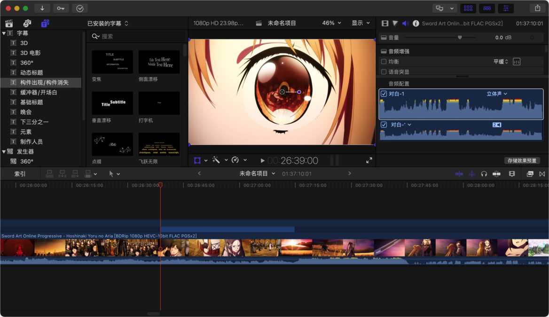The height and width of the screenshot is (317, 549).
Task: Click the 搜索 search field
Action: pos(137,36)
